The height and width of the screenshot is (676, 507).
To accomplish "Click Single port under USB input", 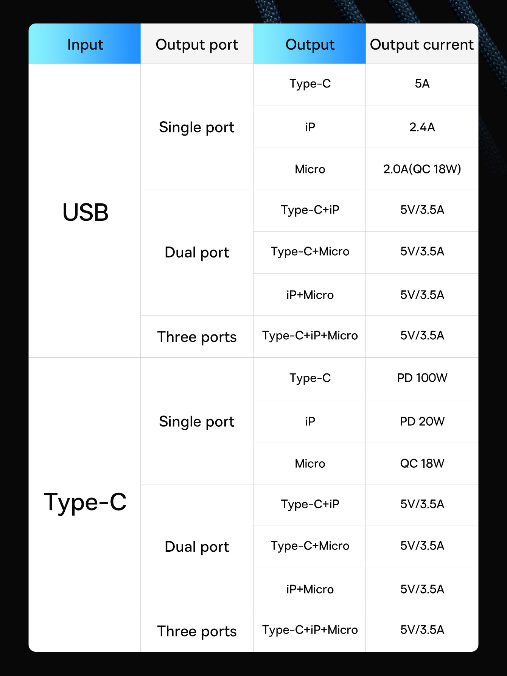I will 197,127.
